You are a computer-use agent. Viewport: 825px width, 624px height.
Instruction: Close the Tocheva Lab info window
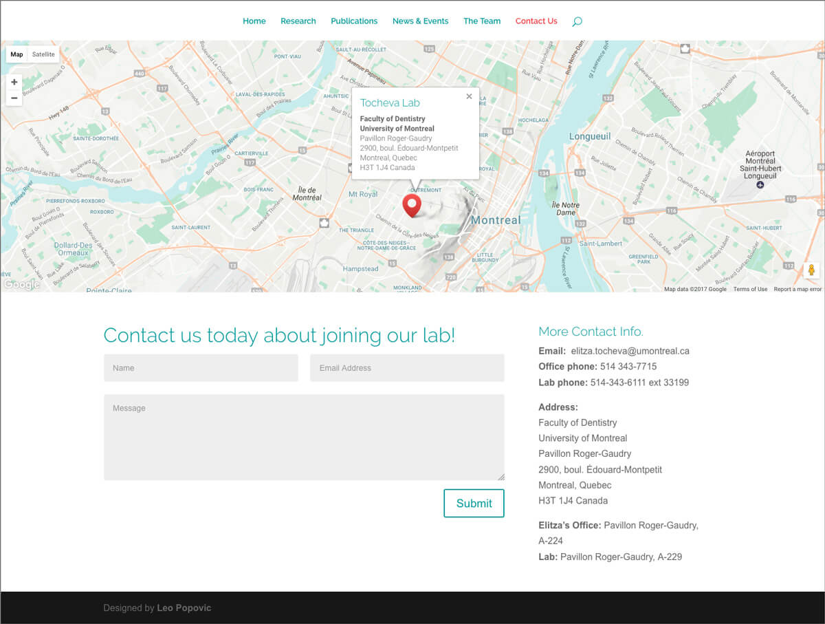(469, 96)
